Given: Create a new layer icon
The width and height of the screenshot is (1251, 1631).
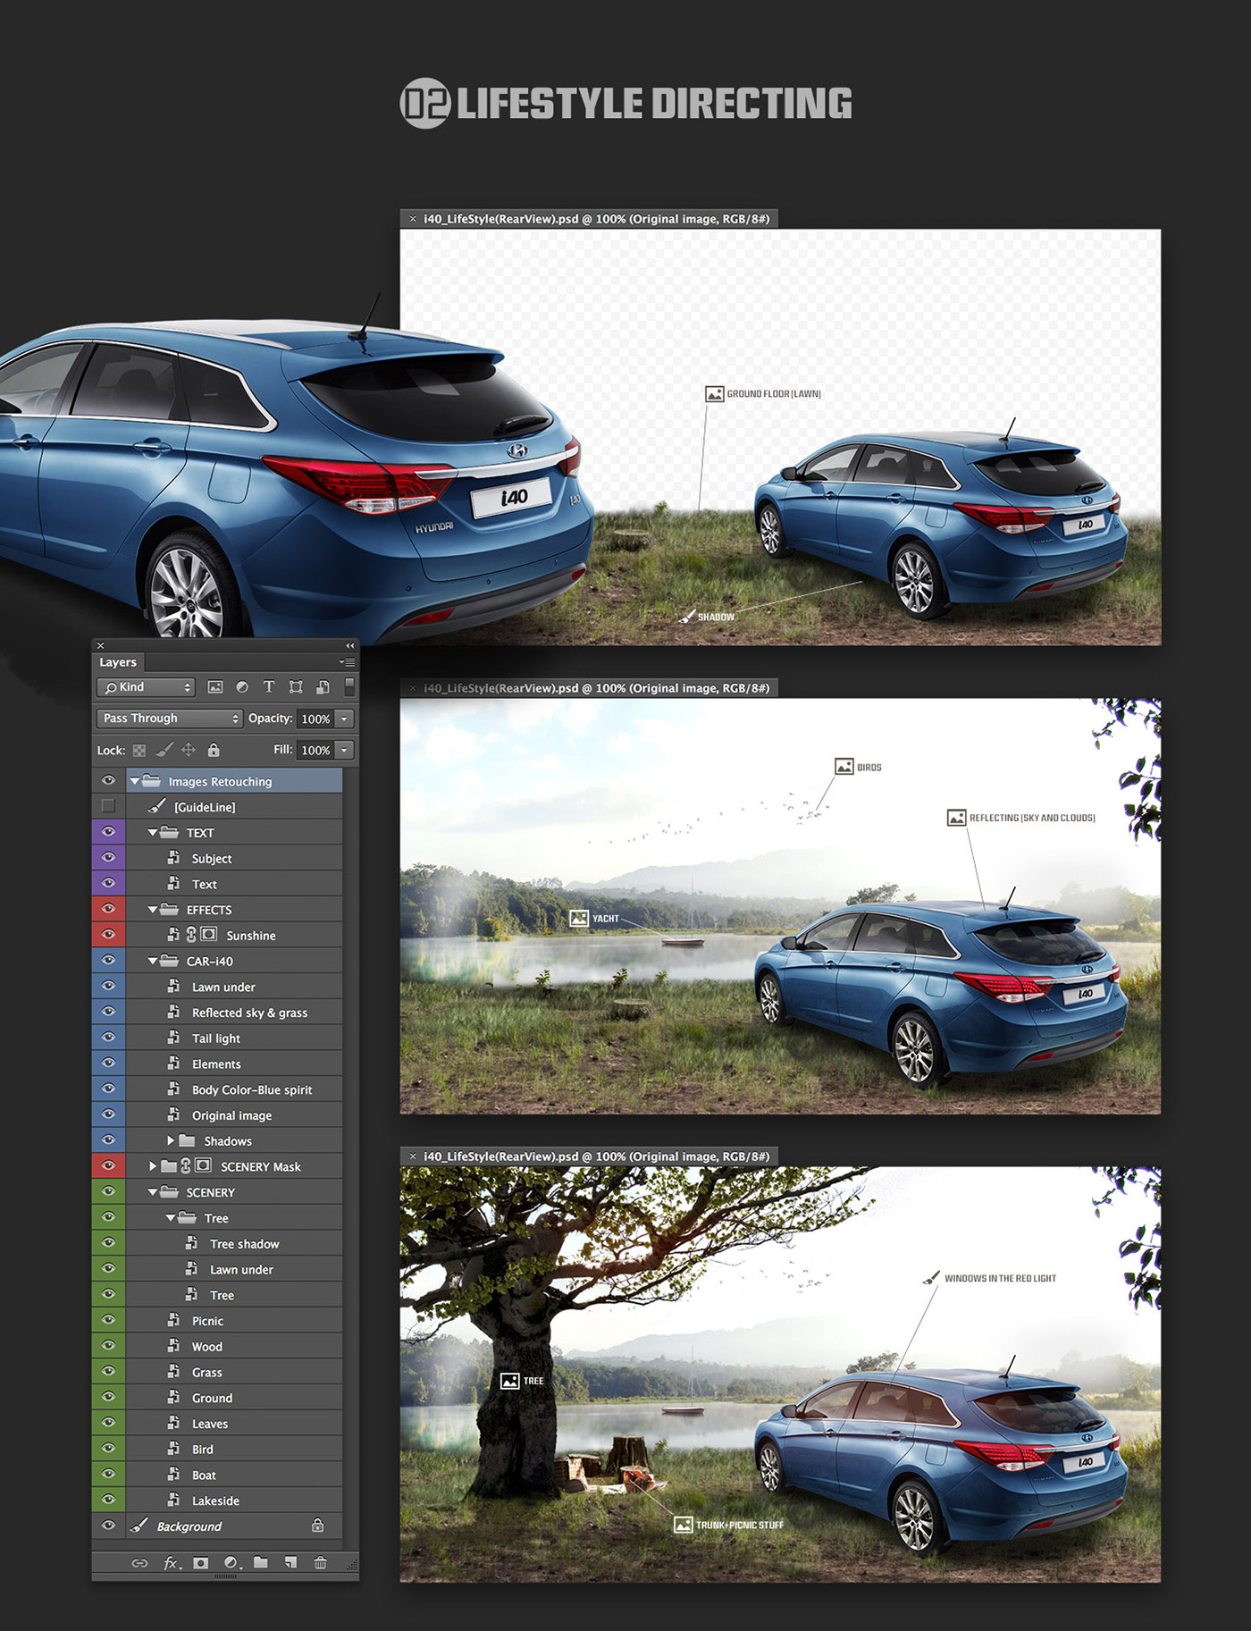Looking at the screenshot, I should [290, 1562].
